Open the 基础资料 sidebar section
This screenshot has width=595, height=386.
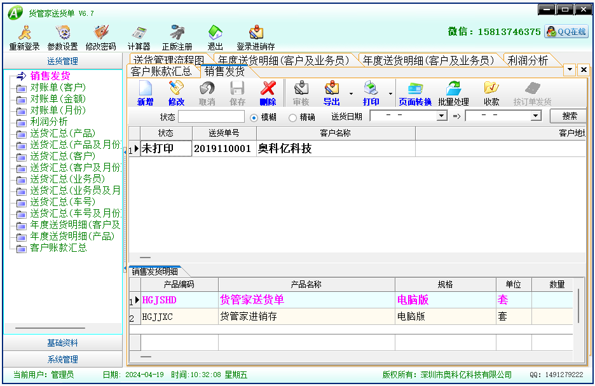(62, 343)
